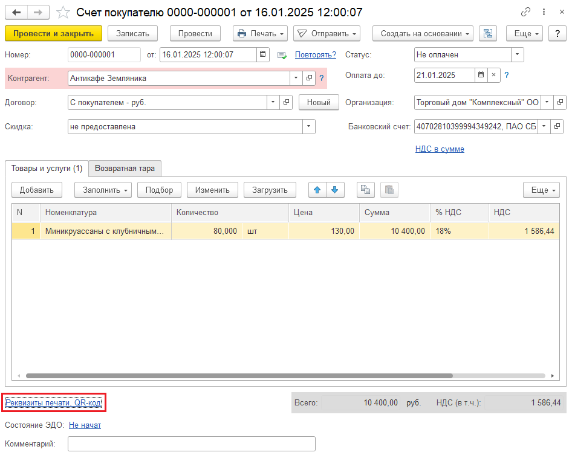
Task: Expand the Статус dropdown
Action: coord(518,55)
